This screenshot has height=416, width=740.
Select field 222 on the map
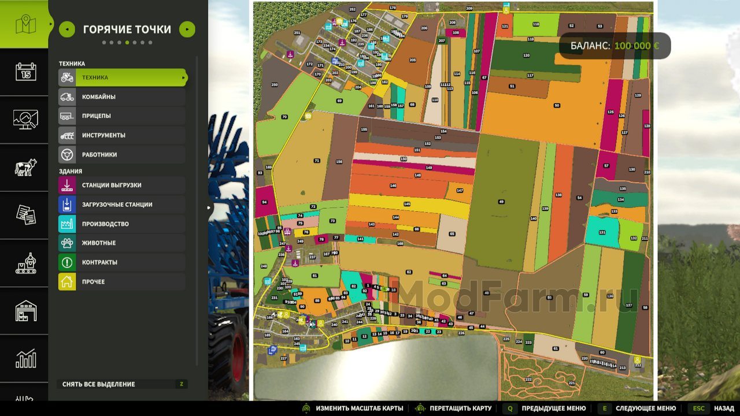(x=528, y=379)
